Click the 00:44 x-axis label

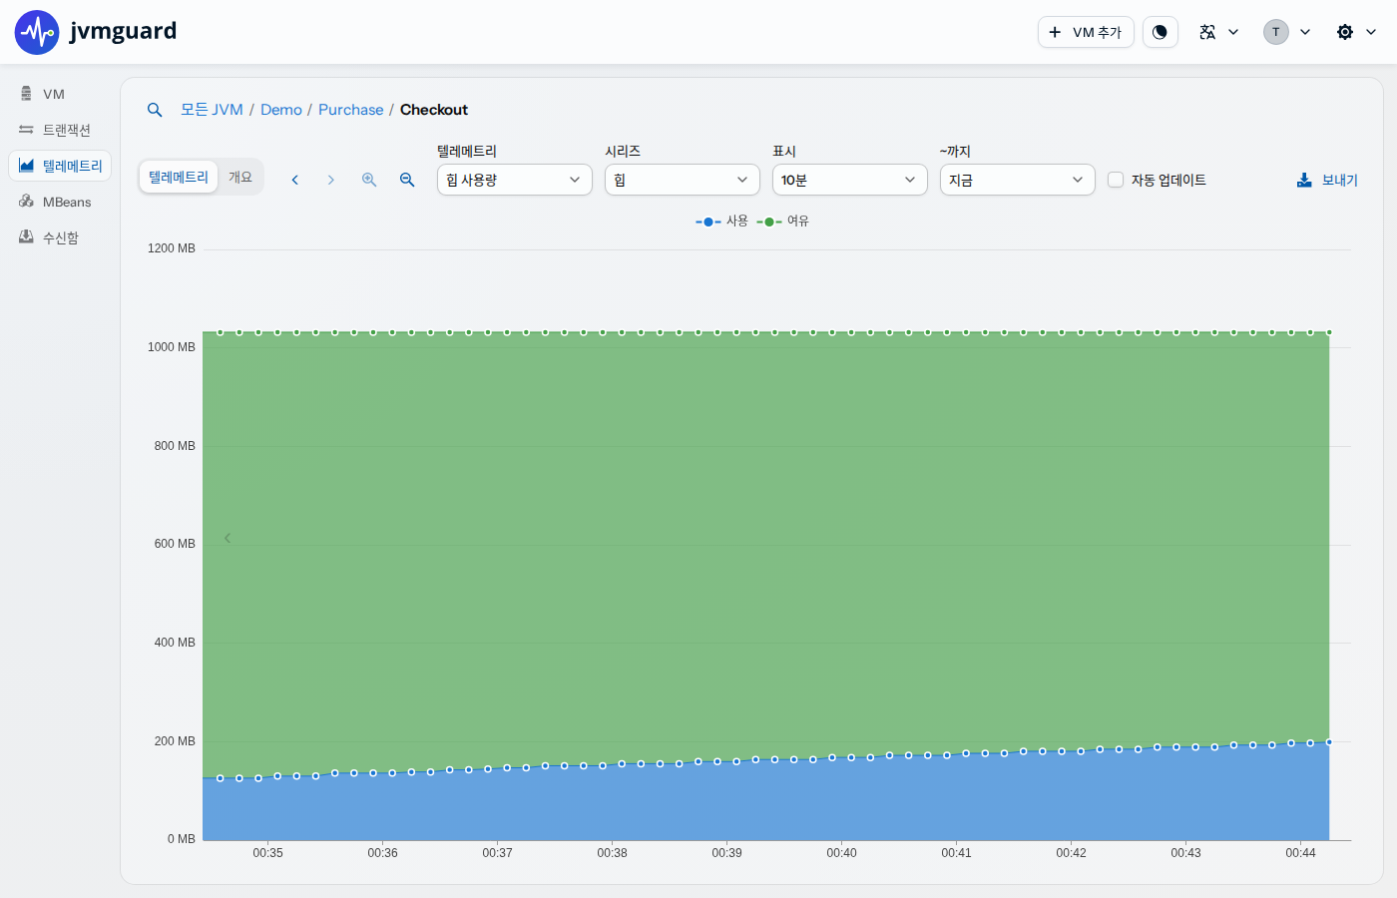point(1300,853)
